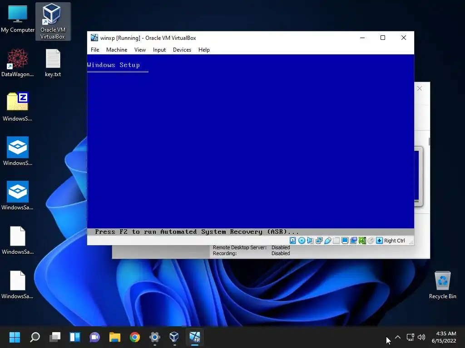The image size is (465, 348).
Task: Open the Input menu
Action: pos(159,50)
